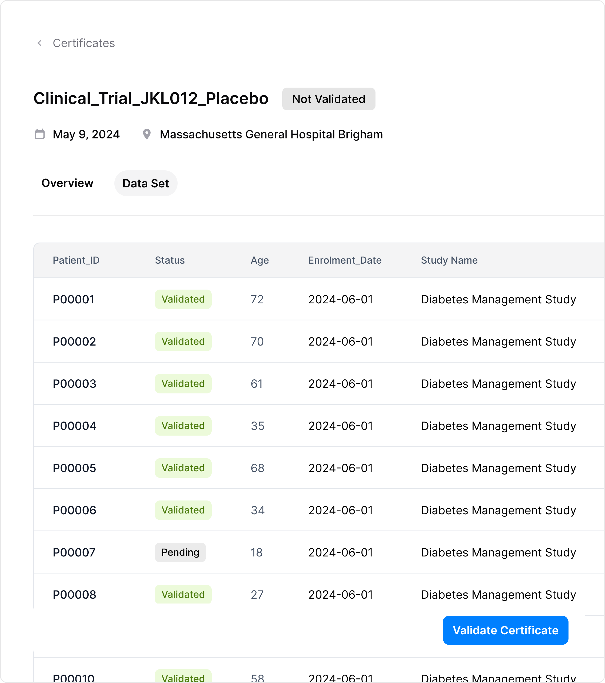
Task: Click the Validated badge for P00004
Action: [183, 426]
